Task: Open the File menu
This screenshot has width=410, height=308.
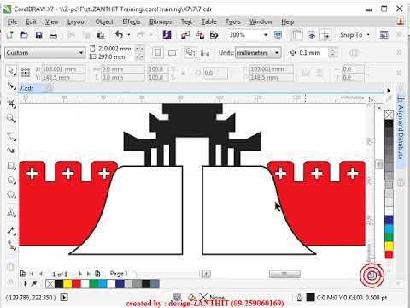Action: (x=12, y=21)
